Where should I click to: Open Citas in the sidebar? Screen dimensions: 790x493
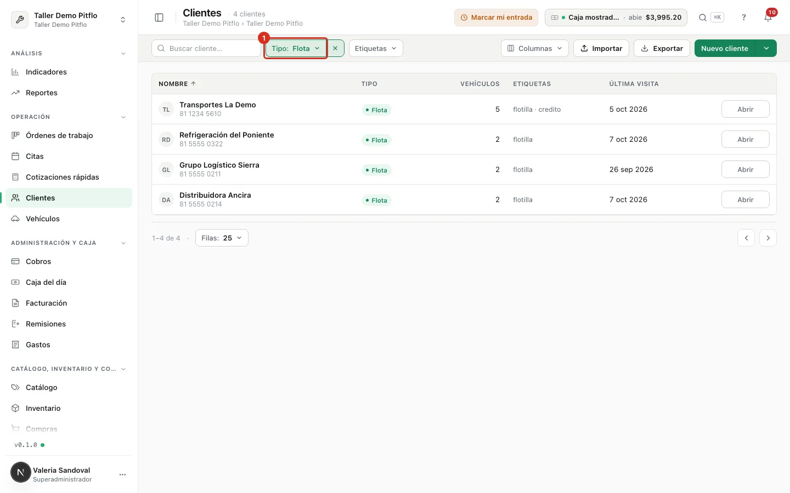tap(69, 156)
